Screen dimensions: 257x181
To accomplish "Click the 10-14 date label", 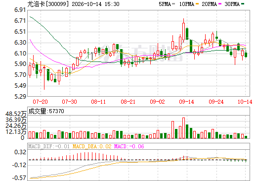I will [x=245, y=102].
